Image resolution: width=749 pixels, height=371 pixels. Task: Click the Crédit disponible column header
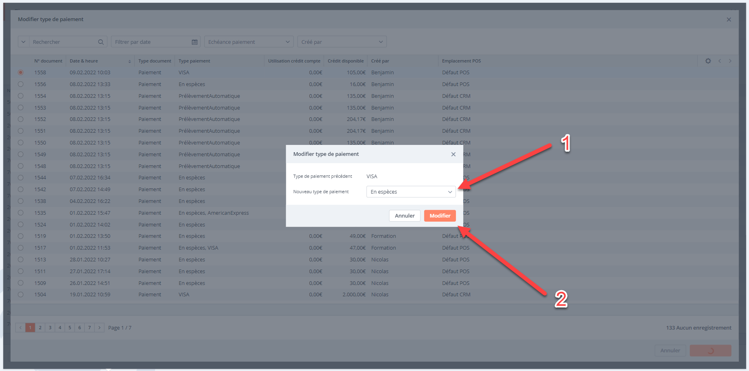click(x=346, y=61)
